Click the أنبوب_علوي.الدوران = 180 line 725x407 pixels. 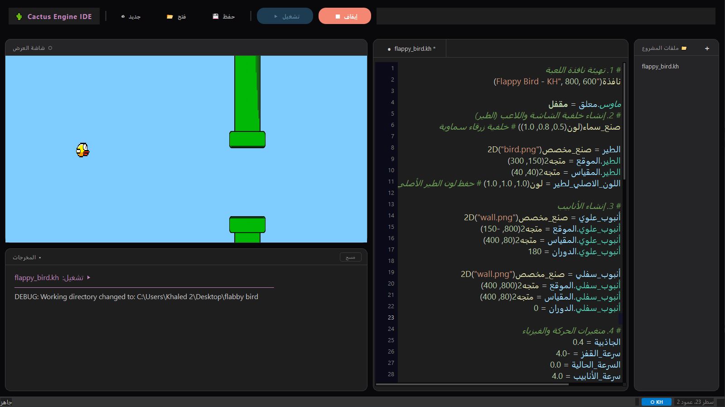[x=574, y=252]
